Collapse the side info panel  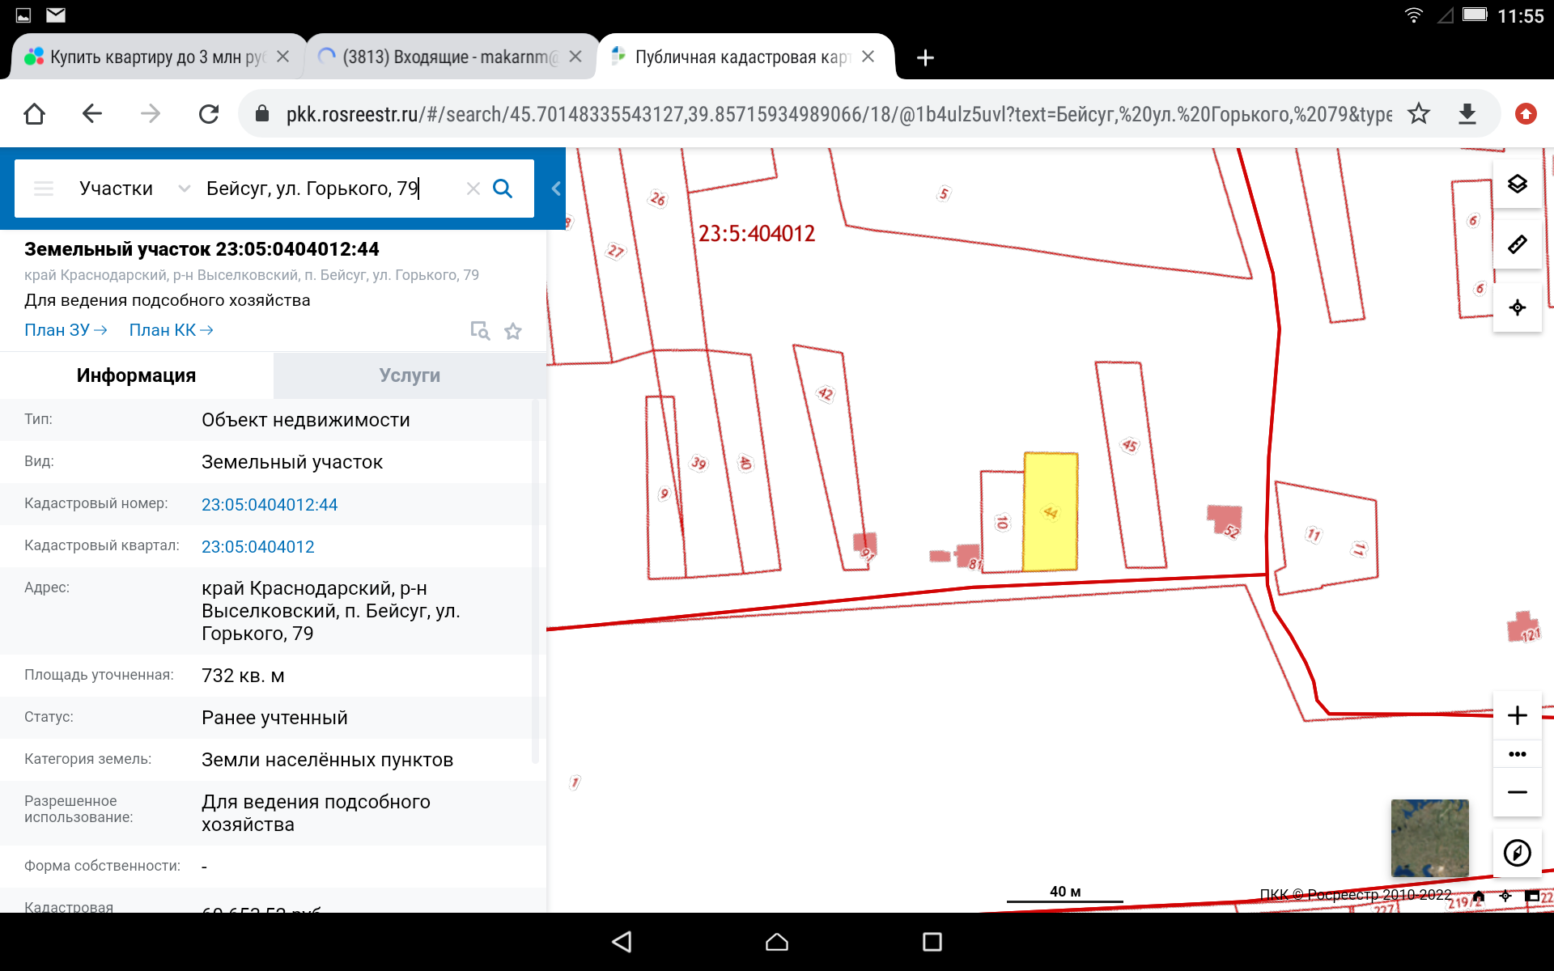click(x=556, y=189)
